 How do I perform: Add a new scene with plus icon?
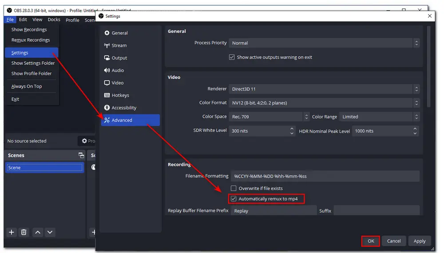pyautogui.click(x=12, y=232)
